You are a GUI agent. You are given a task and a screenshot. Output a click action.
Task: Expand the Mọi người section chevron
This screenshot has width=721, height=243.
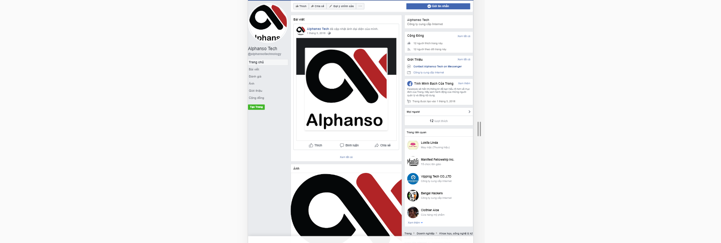click(469, 112)
